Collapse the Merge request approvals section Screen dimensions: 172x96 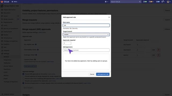167,29
